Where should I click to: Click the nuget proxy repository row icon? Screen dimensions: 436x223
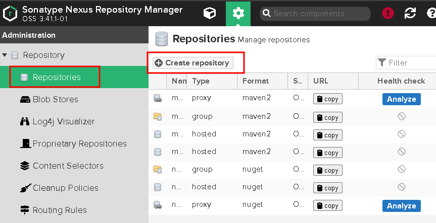click(x=158, y=205)
